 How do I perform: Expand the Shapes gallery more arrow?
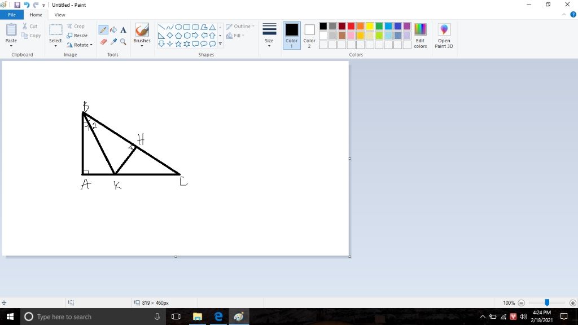coord(220,44)
